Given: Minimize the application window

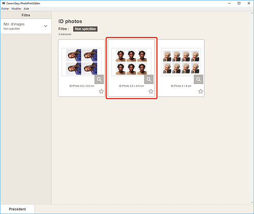Looking at the screenshot, I should click(x=230, y=3).
